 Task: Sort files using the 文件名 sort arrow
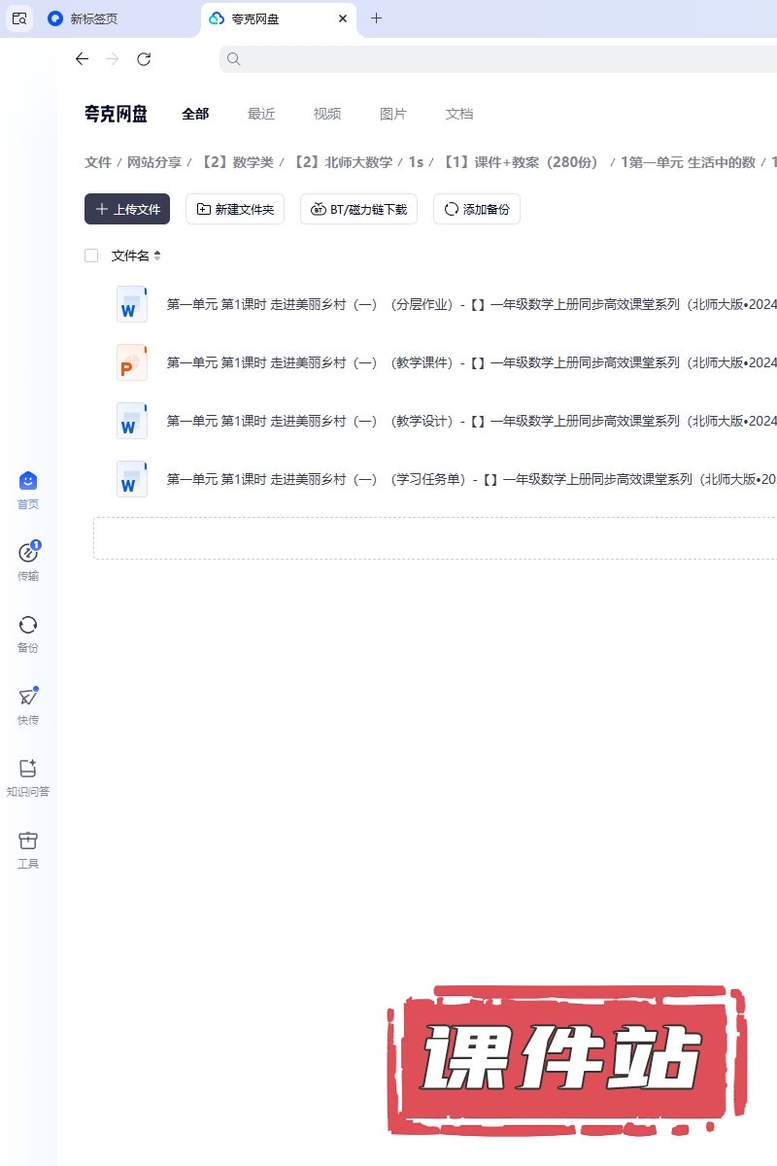click(x=157, y=256)
